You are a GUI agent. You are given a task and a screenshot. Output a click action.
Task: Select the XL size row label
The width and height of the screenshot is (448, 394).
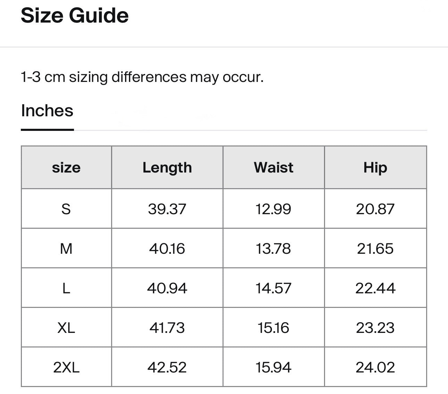point(66,327)
